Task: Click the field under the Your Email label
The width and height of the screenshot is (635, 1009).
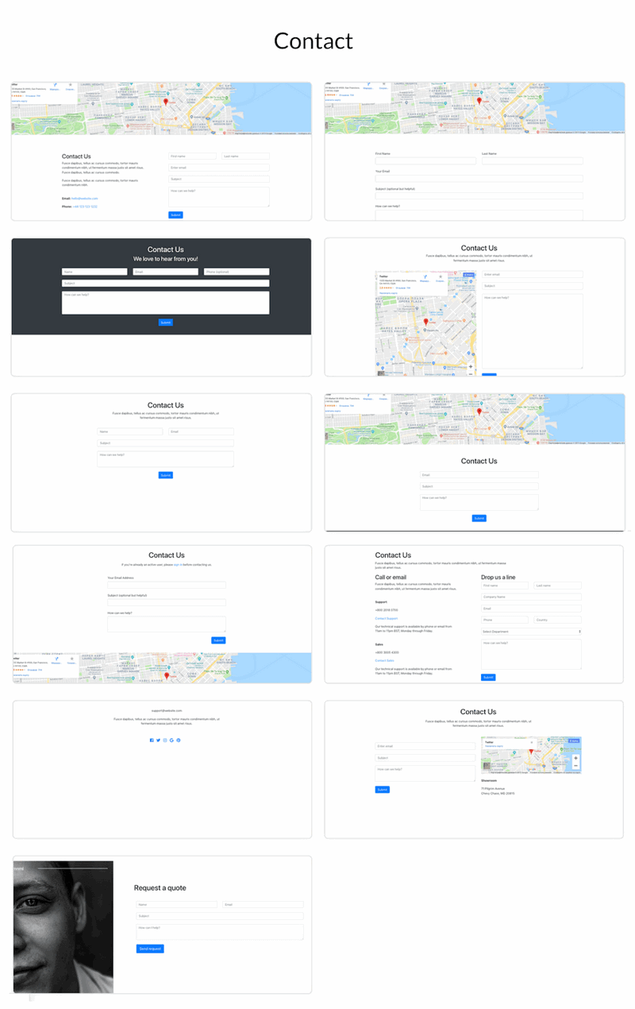Action: 479,179
